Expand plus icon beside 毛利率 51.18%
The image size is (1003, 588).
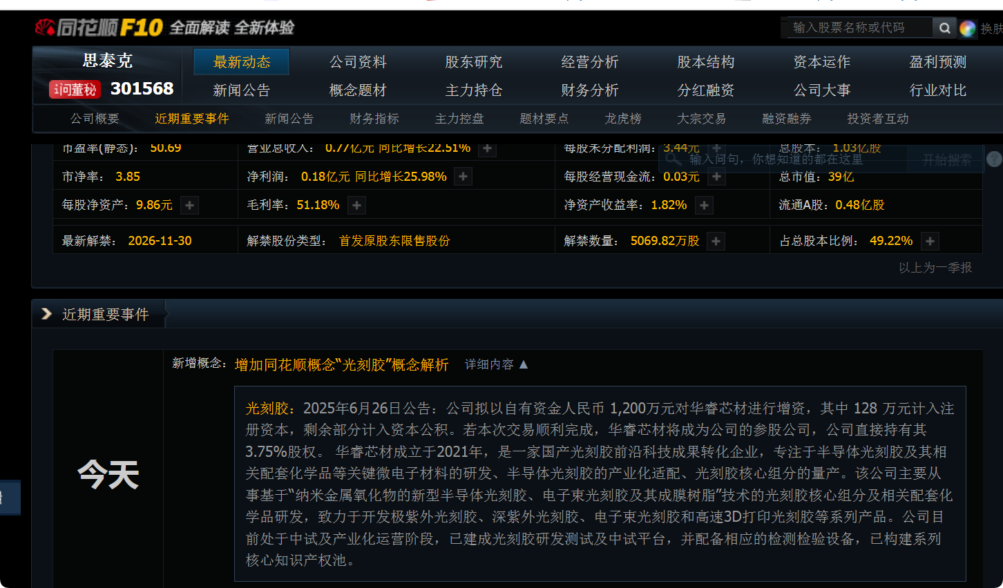(356, 205)
